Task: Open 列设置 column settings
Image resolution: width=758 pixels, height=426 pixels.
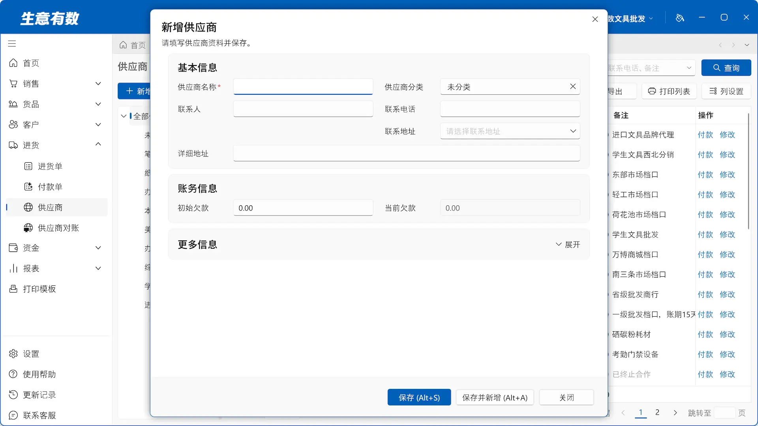Action: click(x=726, y=91)
